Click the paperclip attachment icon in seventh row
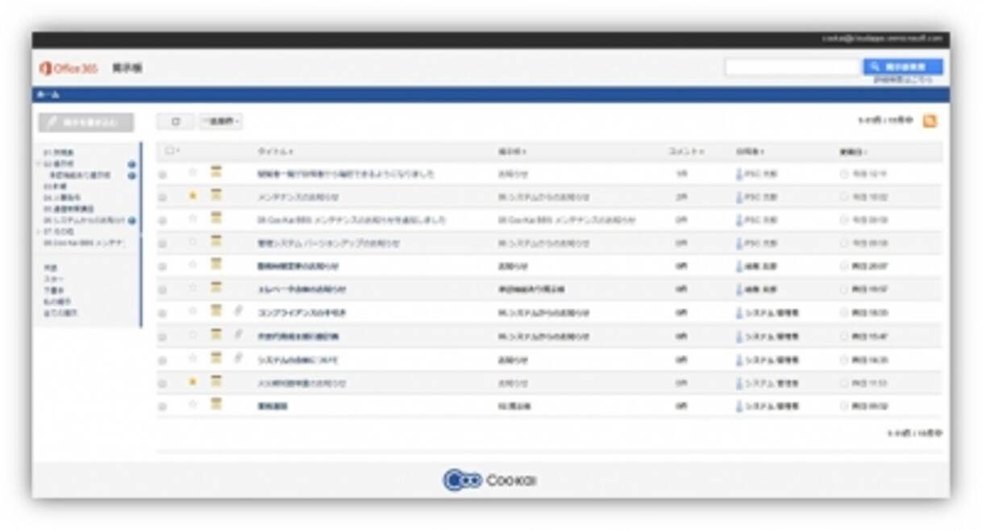Image resolution: width=982 pixels, height=530 pixels. tap(238, 311)
